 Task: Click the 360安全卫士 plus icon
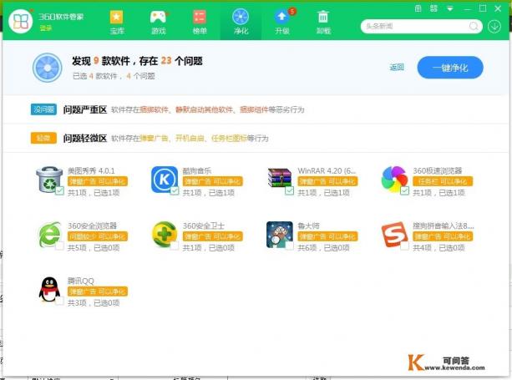pyautogui.click(x=165, y=234)
